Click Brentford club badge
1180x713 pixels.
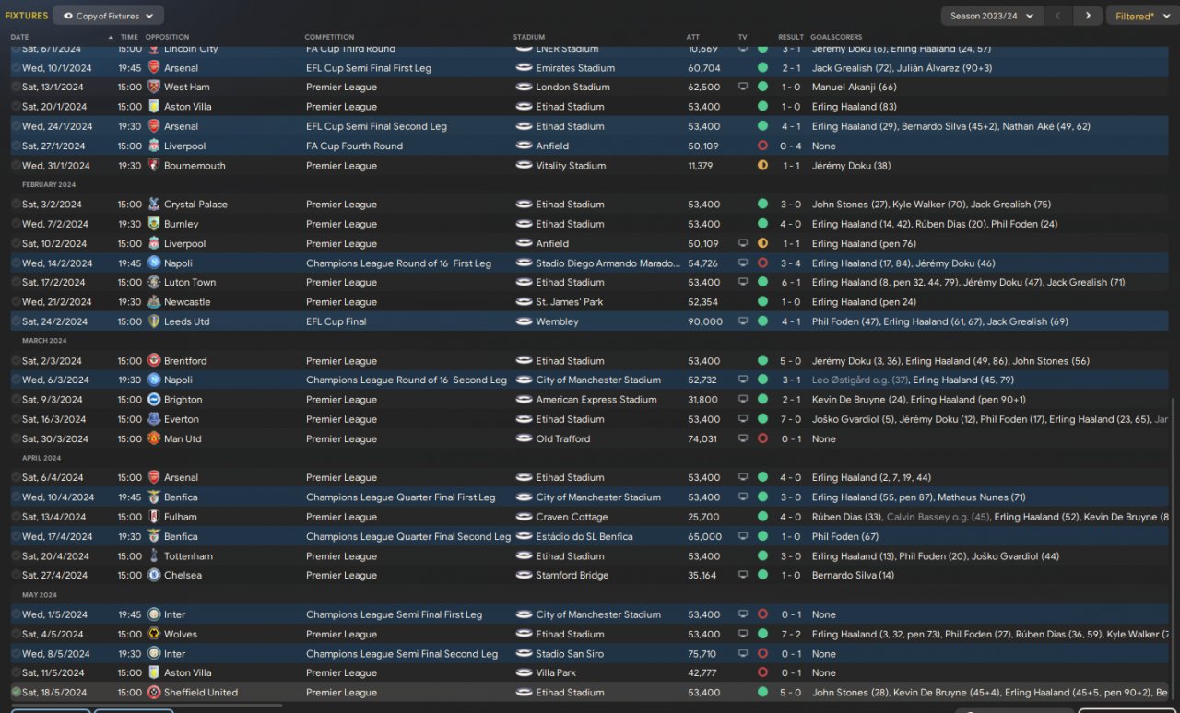pyautogui.click(x=154, y=361)
